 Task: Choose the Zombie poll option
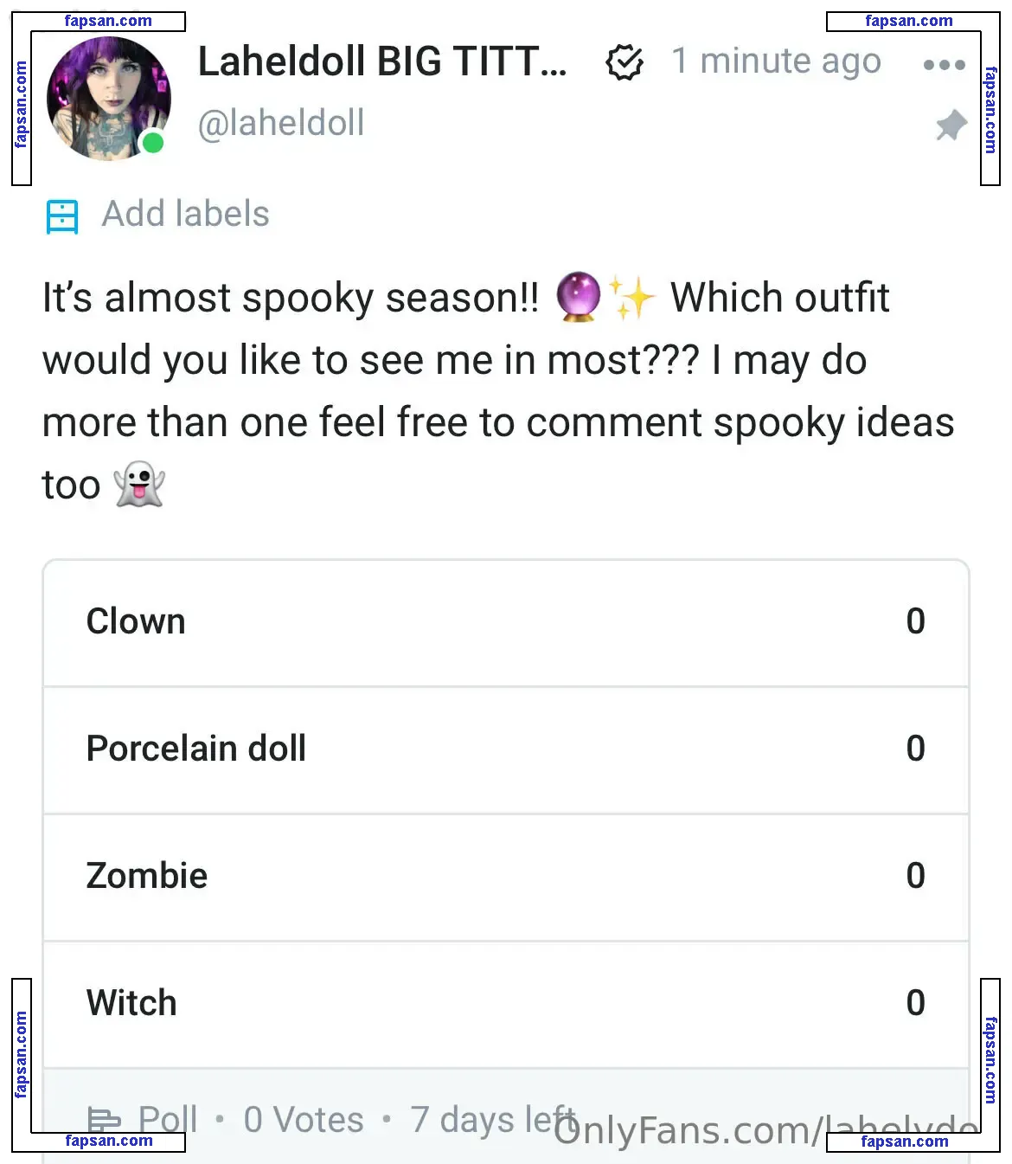click(506, 877)
